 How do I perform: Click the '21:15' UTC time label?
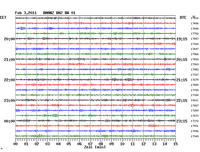[182, 80]
